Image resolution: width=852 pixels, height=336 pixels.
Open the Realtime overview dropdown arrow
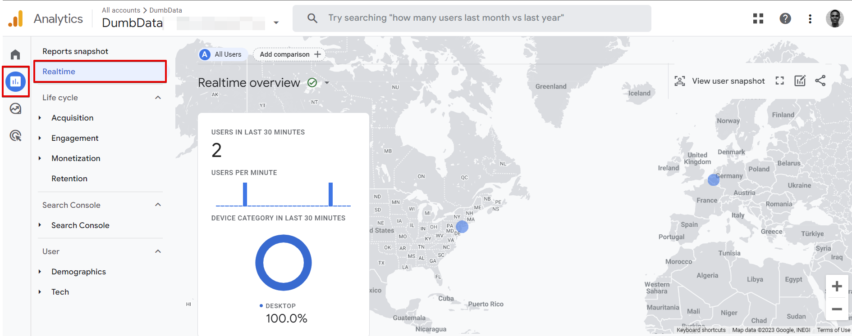[x=327, y=83]
